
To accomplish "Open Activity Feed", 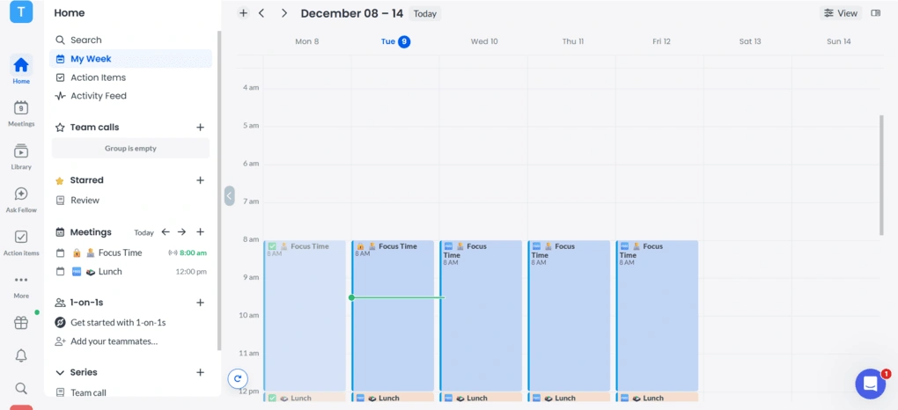I will coord(98,96).
